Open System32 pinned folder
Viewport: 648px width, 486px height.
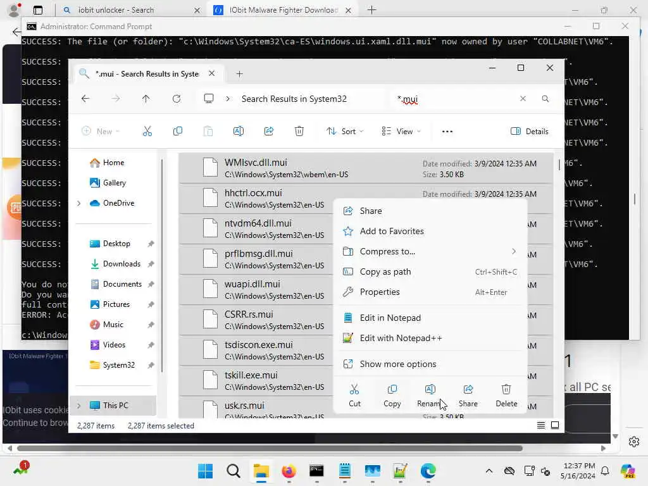[x=118, y=365]
